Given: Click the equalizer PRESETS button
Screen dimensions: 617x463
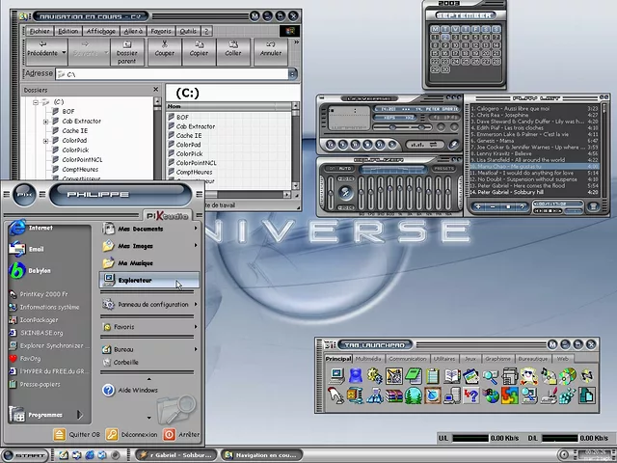Looking at the screenshot, I should 443,168.
